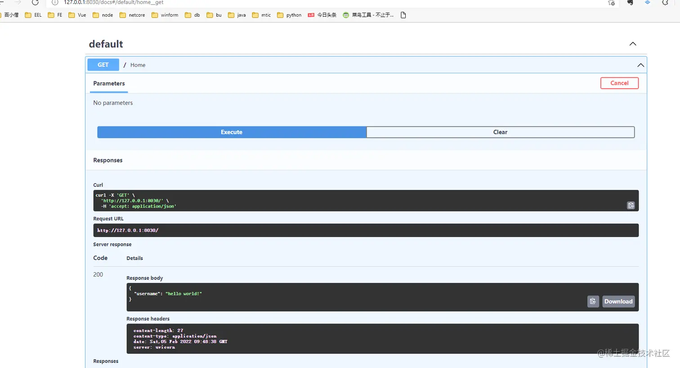Image resolution: width=680 pixels, height=368 pixels.
Task: Open the java bookmarks folder
Action: pyautogui.click(x=237, y=15)
